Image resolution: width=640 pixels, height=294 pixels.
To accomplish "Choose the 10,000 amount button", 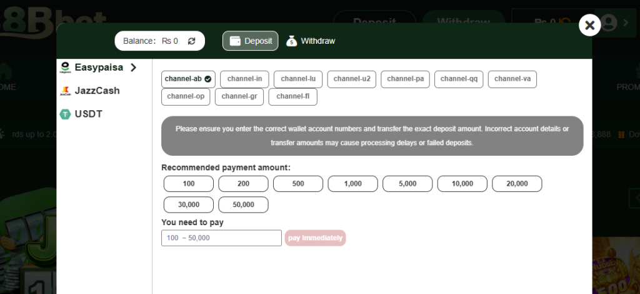I will [462, 184].
